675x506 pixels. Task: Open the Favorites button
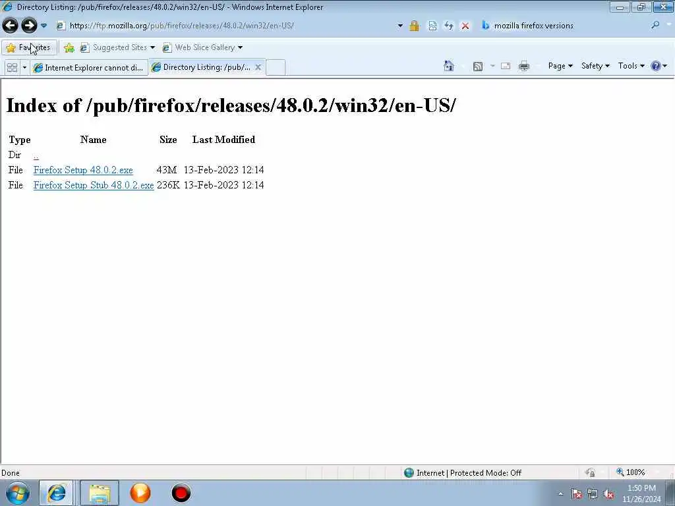(x=29, y=47)
